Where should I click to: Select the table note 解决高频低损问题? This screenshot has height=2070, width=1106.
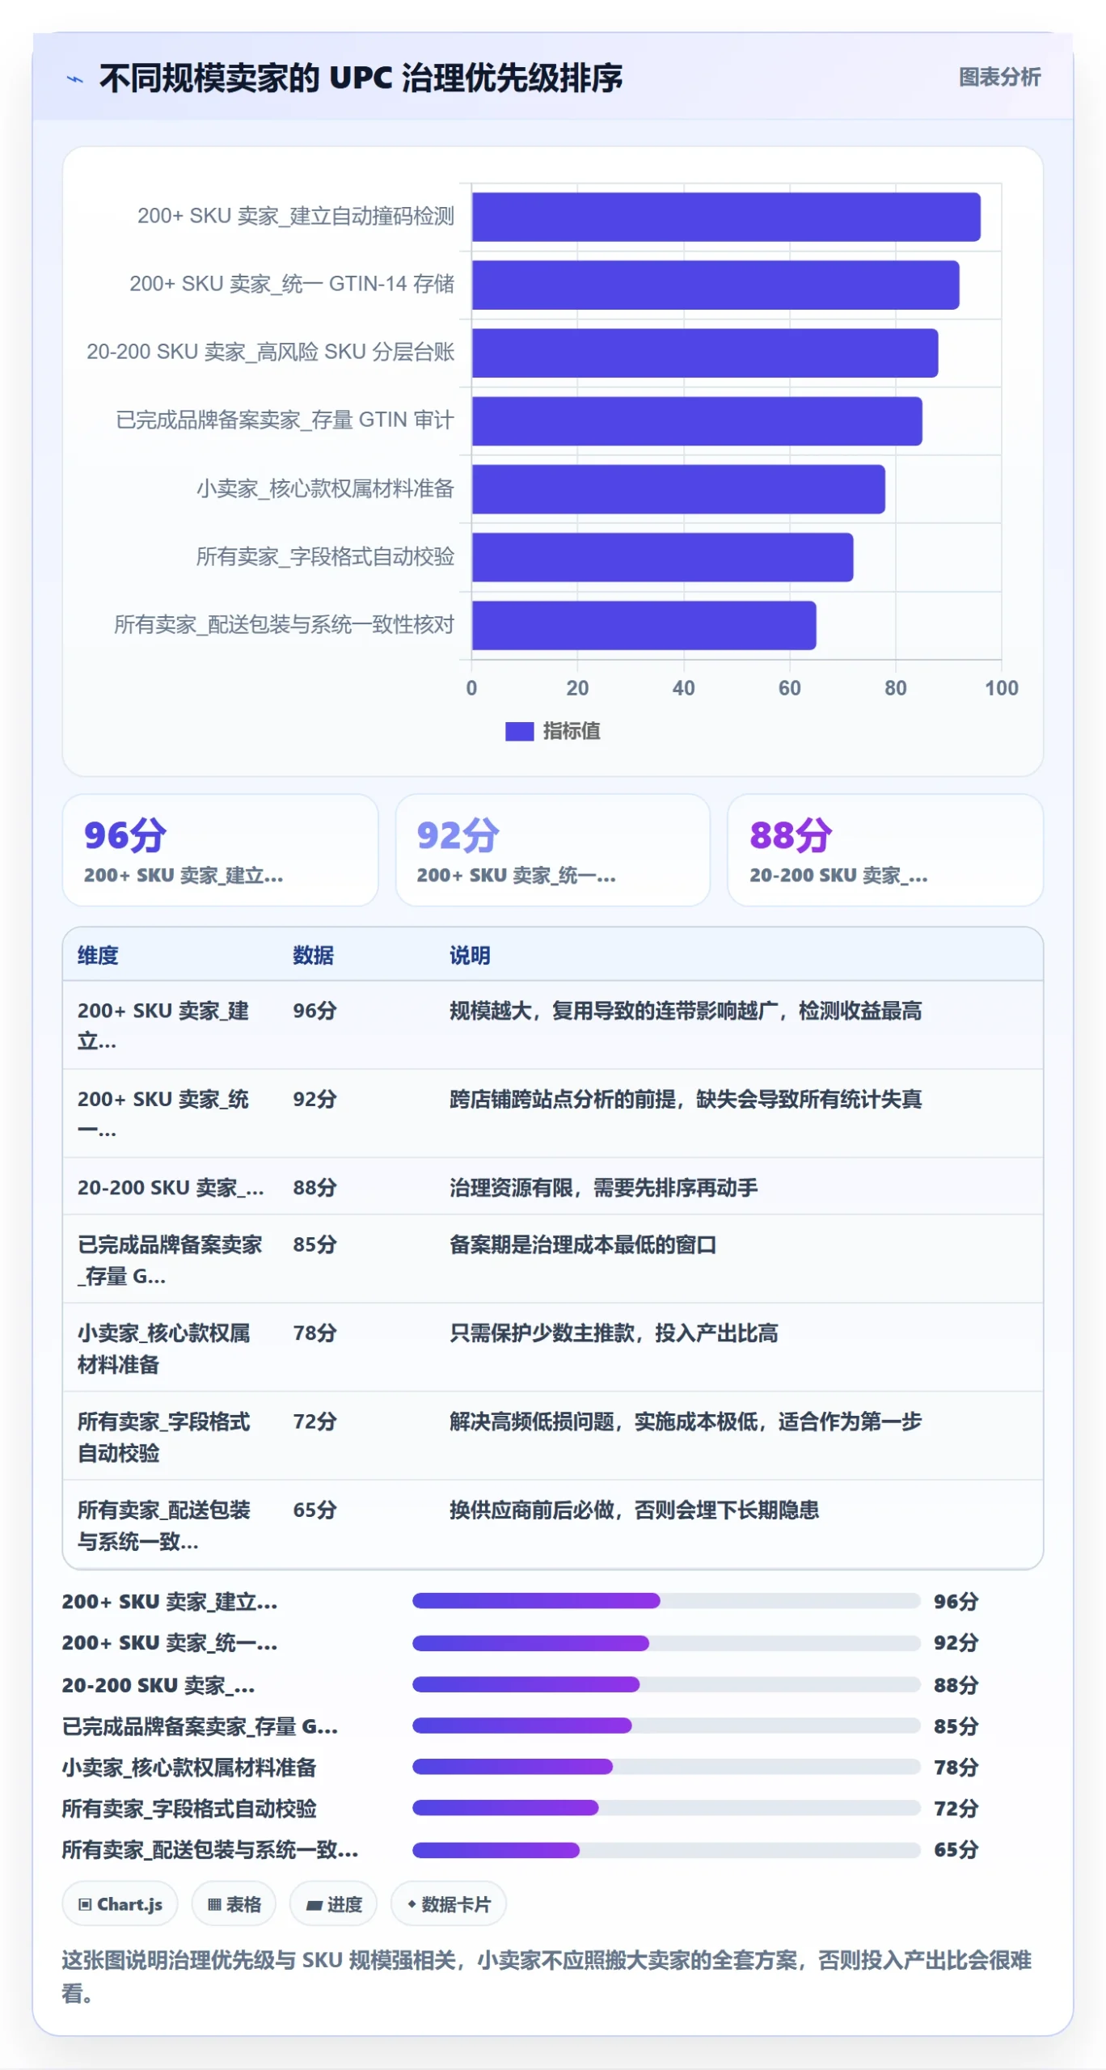click(x=686, y=1422)
